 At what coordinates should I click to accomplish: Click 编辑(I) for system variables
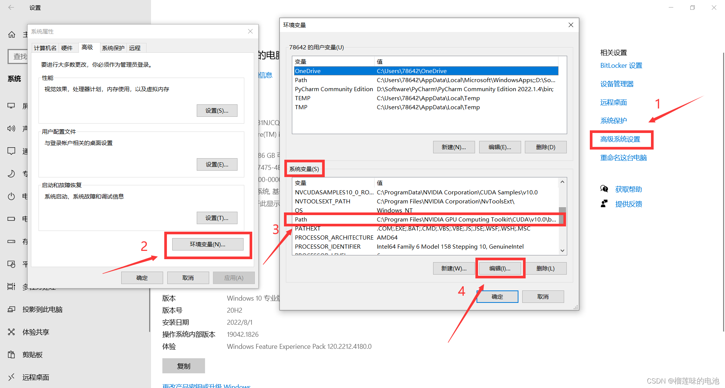[x=500, y=268]
